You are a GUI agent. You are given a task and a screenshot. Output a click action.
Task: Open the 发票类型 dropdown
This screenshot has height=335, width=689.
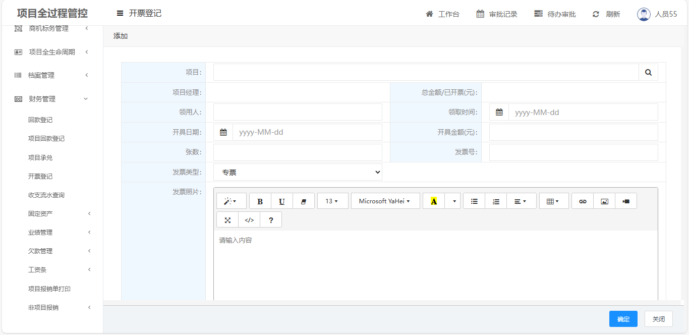click(x=298, y=172)
